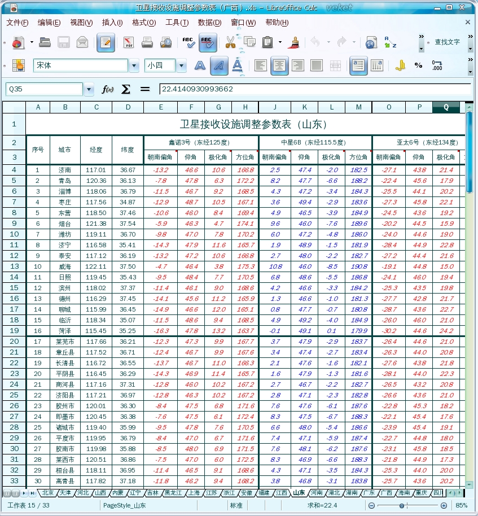Open the 插入(I) menu

(112, 23)
